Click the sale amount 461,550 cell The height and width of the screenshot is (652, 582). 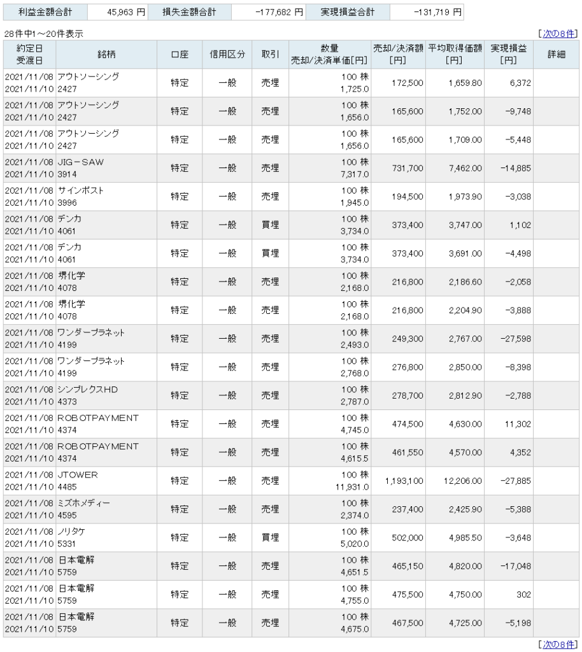click(398, 453)
